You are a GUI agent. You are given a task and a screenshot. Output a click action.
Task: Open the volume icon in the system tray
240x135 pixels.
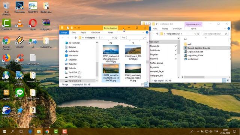coord(211,132)
